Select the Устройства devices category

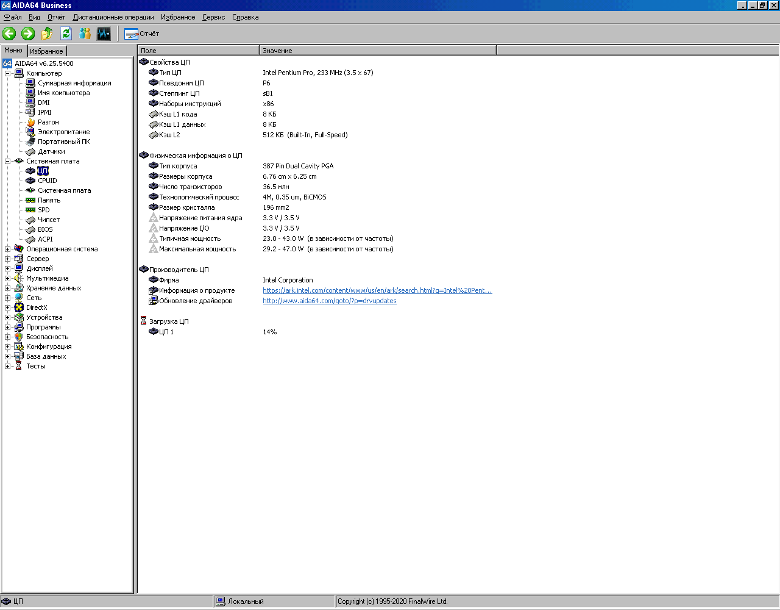click(x=44, y=317)
